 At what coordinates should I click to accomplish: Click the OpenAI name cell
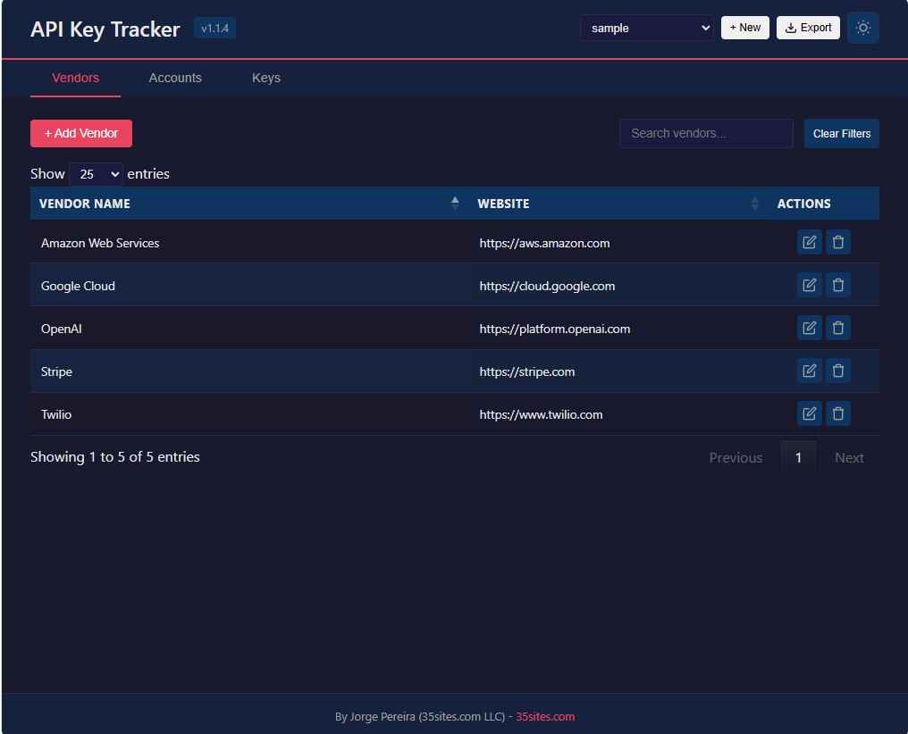coord(251,328)
